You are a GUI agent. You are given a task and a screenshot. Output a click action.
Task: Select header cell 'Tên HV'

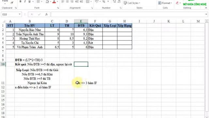[30, 26]
